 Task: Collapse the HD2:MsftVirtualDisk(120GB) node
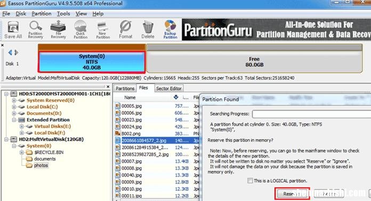(6, 139)
